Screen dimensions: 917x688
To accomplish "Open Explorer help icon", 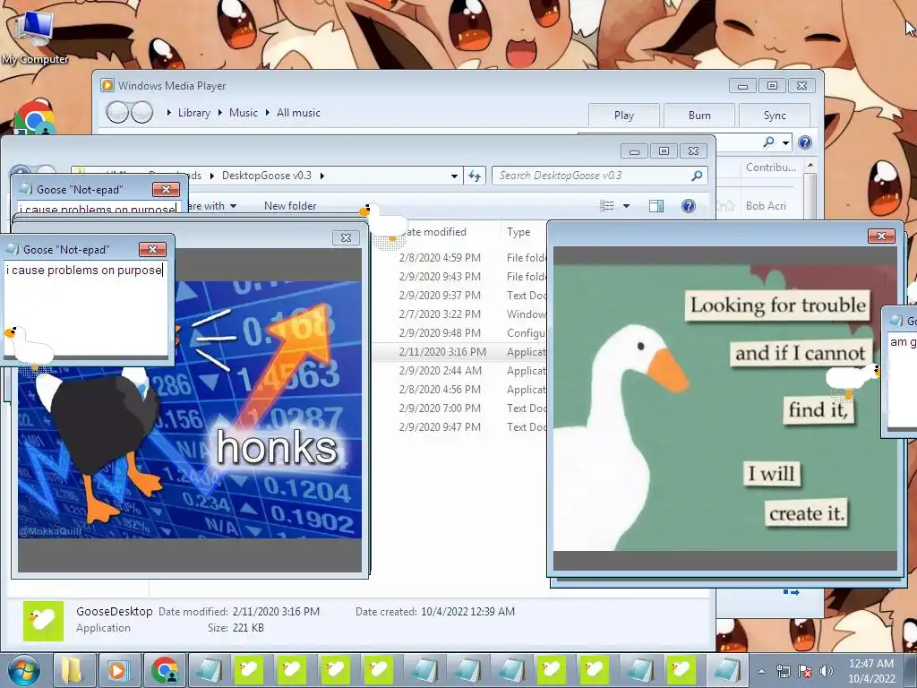I will coord(689,206).
